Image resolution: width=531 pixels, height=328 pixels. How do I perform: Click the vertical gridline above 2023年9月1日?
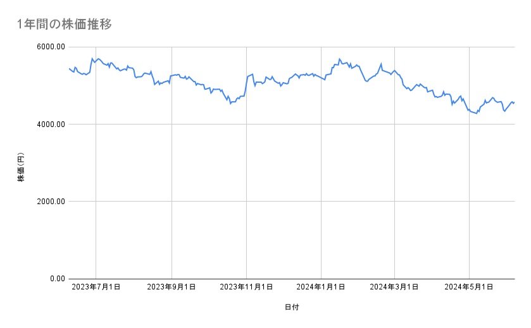[171, 190]
